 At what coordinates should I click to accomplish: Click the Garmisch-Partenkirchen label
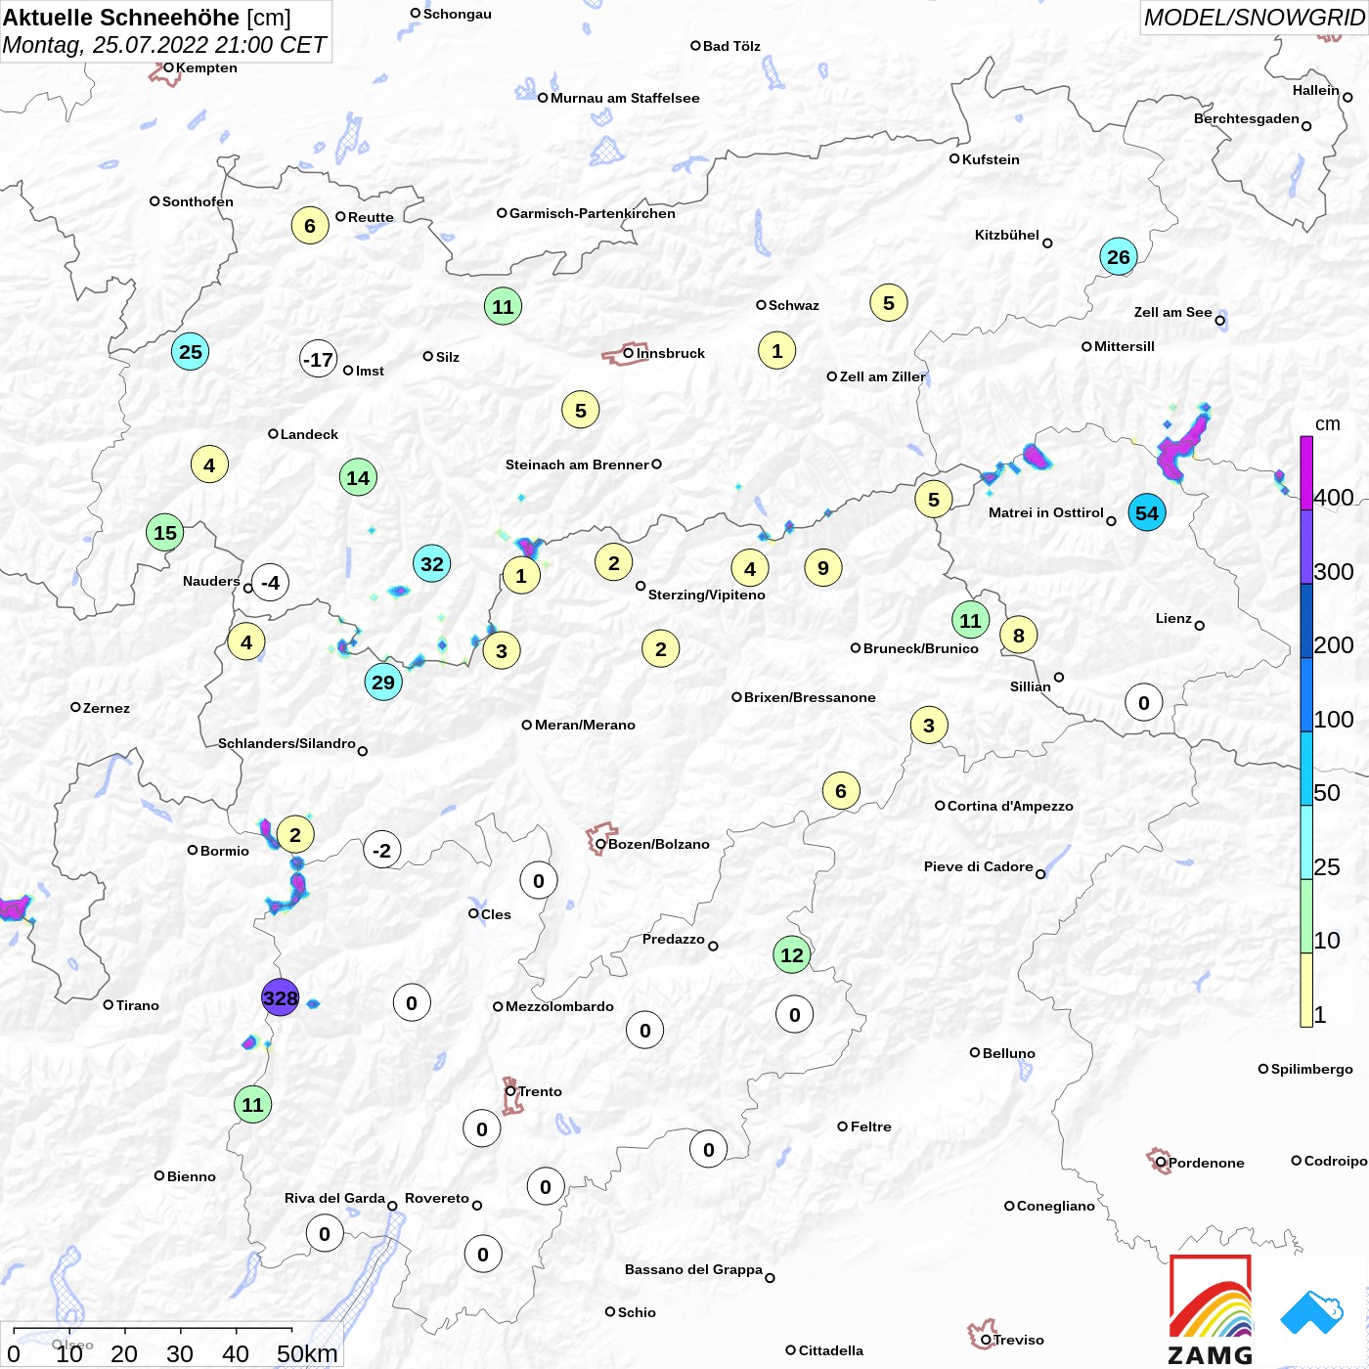pos(593,213)
